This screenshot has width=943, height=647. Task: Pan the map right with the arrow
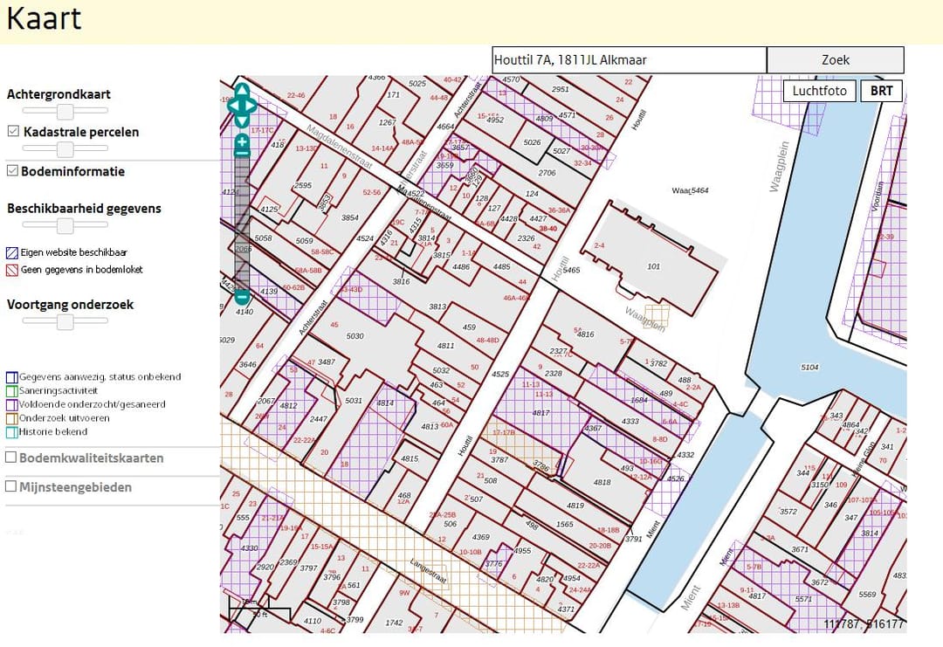click(251, 107)
